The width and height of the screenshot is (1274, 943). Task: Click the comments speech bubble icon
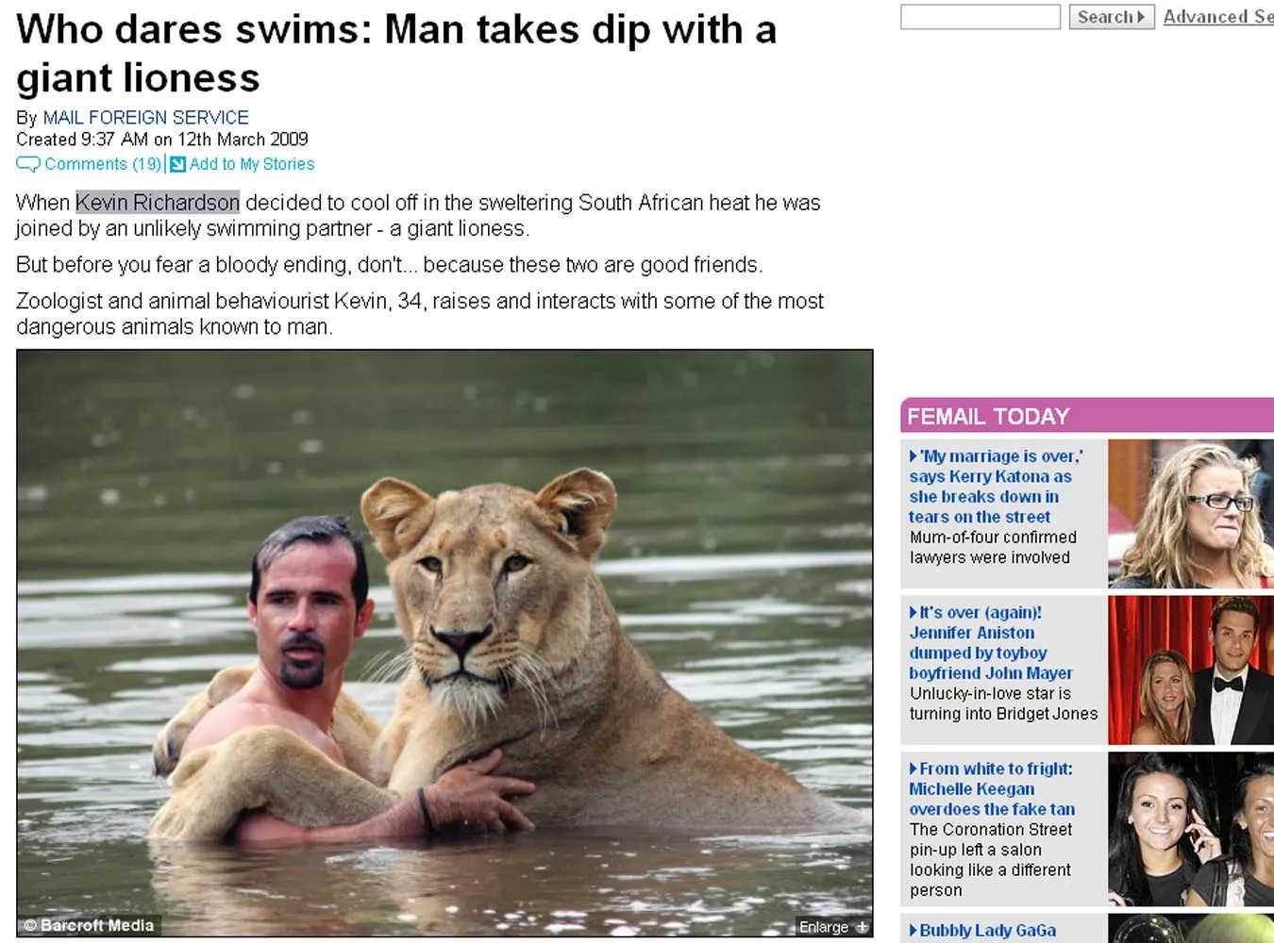(x=28, y=164)
